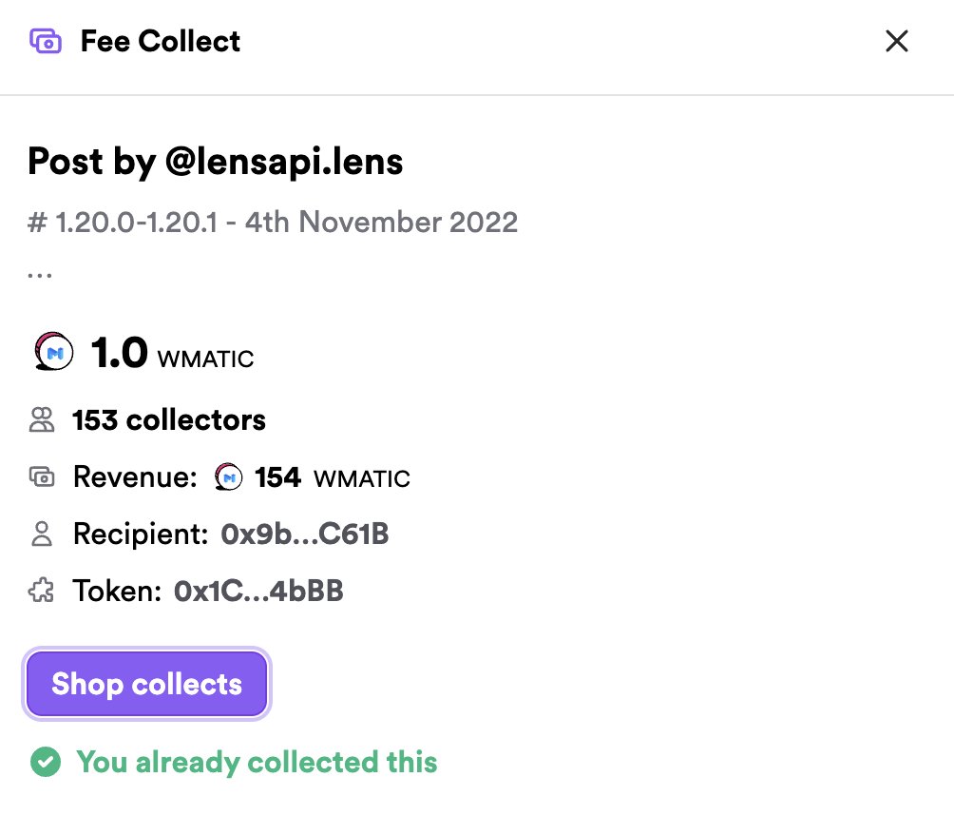Click the collectors people icon
This screenshot has width=954, height=816.
tap(42, 420)
